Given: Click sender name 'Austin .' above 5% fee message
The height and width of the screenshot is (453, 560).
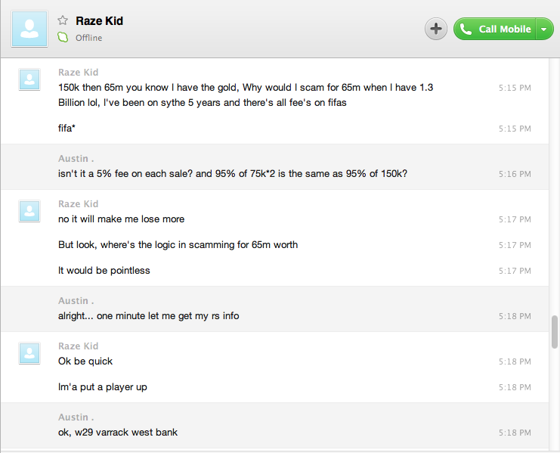Looking at the screenshot, I should [x=76, y=159].
